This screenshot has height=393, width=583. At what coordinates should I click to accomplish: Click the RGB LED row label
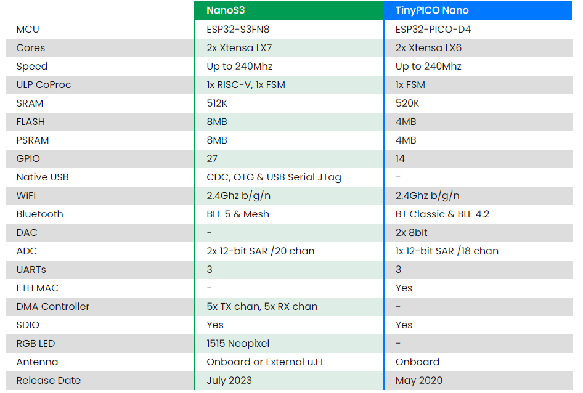[35, 344]
